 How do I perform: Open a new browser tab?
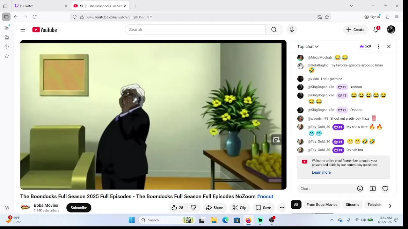[x=135, y=6]
